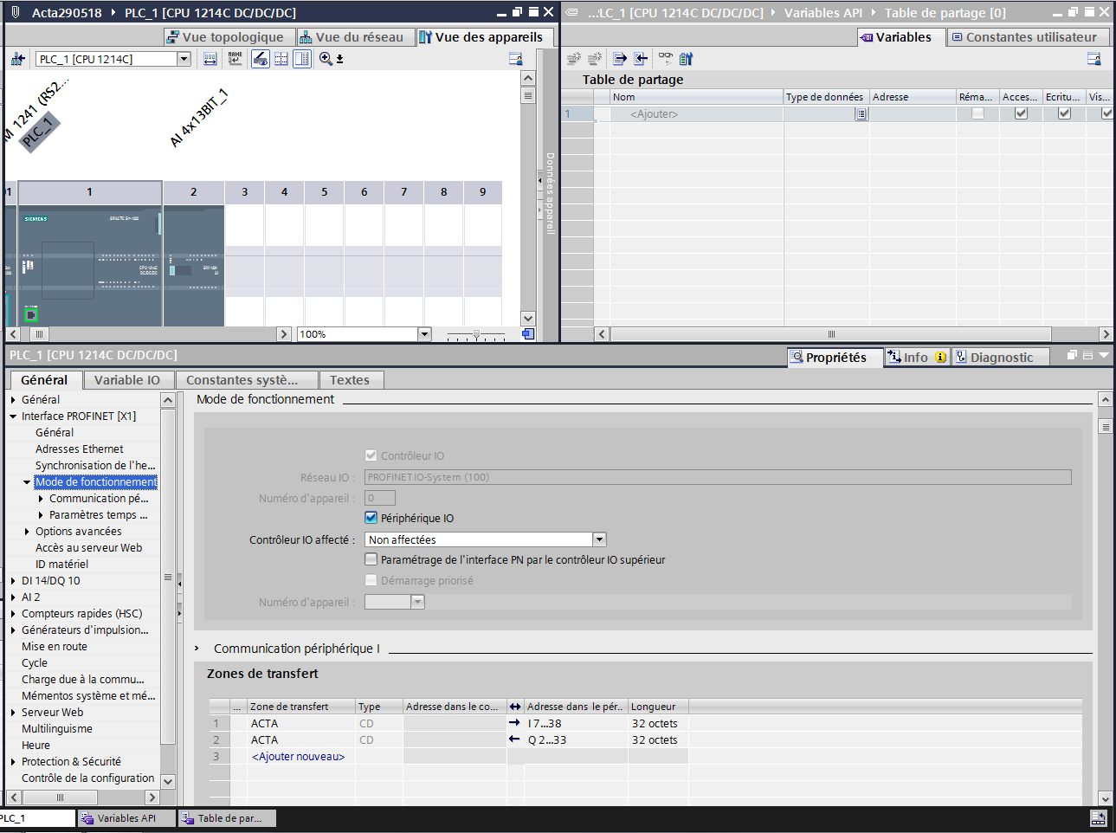Screen dimensions: 1116x833
Task: Open the Constantes utilisateur tab
Action: pyautogui.click(x=1024, y=37)
